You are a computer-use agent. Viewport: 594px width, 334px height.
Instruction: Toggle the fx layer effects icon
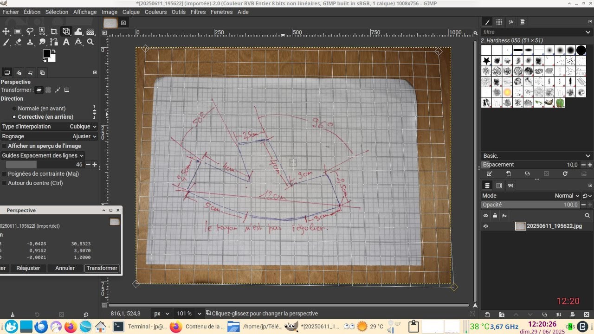504,216
